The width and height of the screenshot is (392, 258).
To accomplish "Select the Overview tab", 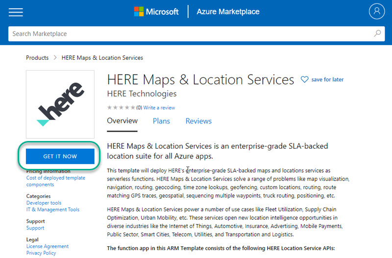I will 122,121.
